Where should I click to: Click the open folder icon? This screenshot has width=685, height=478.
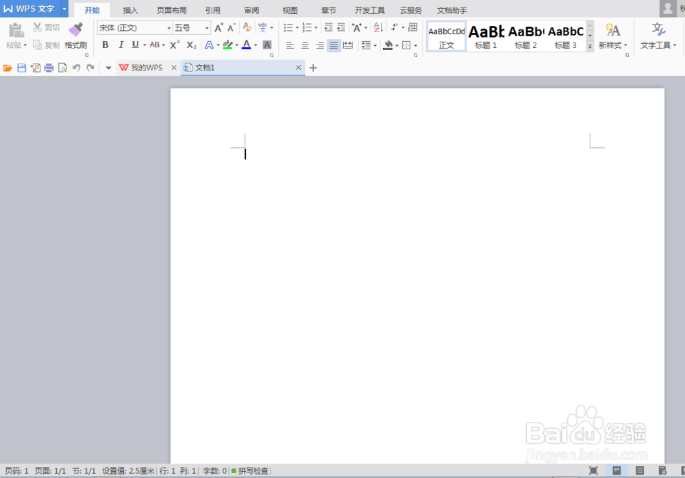coord(8,68)
